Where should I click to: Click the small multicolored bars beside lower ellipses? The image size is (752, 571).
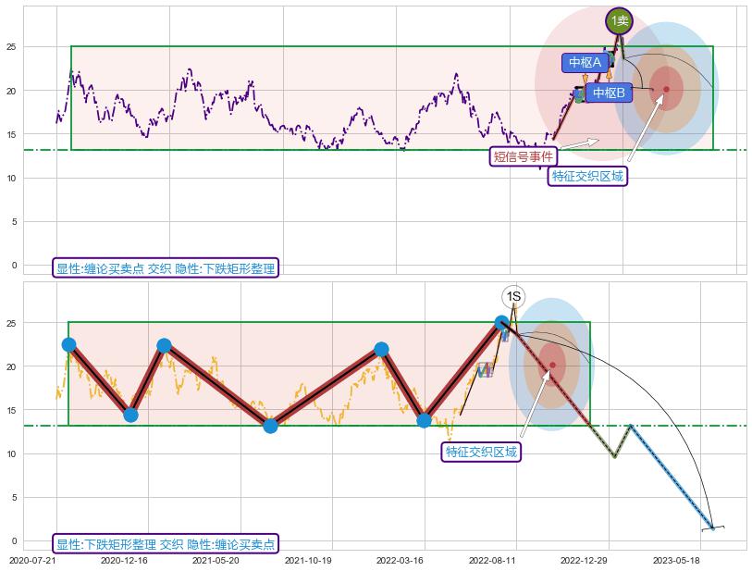[485, 369]
